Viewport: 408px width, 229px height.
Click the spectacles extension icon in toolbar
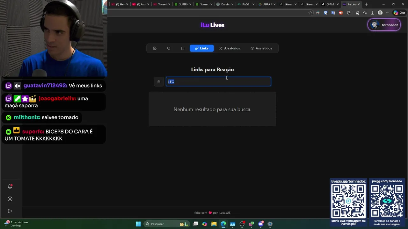[318, 13]
